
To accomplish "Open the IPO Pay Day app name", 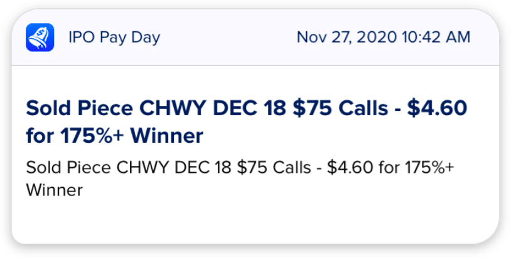I will (114, 38).
